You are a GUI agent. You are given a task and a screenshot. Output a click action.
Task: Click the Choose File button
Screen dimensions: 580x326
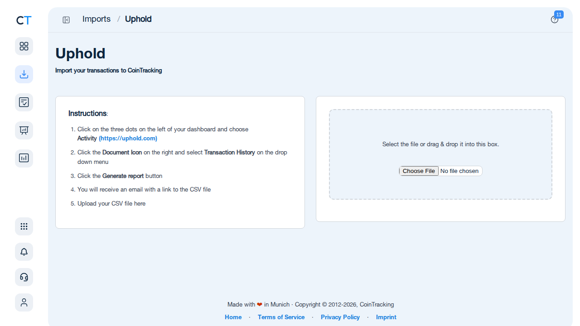[x=419, y=171]
